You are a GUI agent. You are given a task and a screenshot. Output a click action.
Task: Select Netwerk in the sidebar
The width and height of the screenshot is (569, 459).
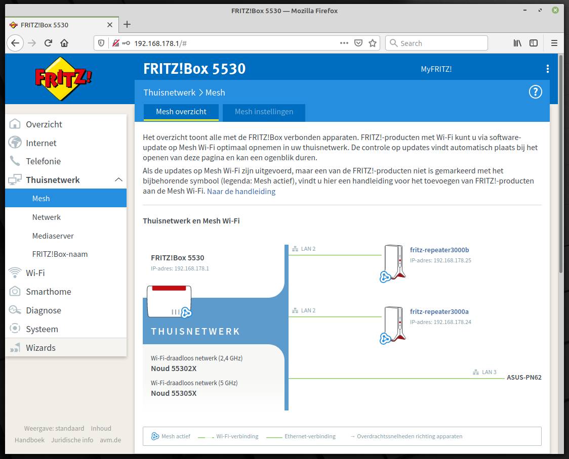coord(47,217)
